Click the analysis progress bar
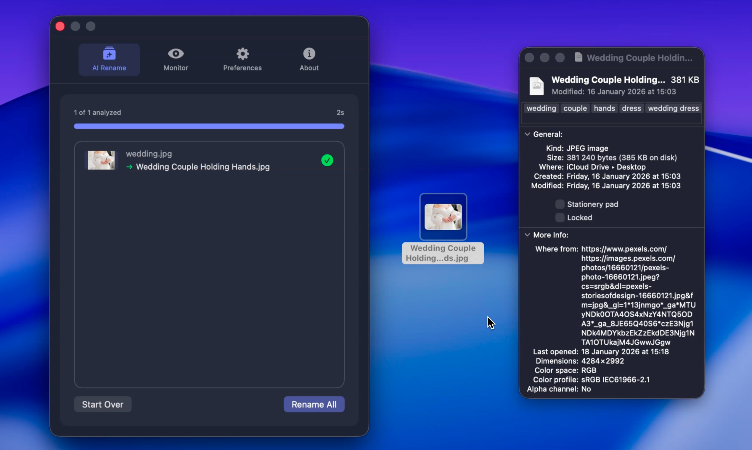Image resolution: width=752 pixels, height=450 pixels. 209,126
